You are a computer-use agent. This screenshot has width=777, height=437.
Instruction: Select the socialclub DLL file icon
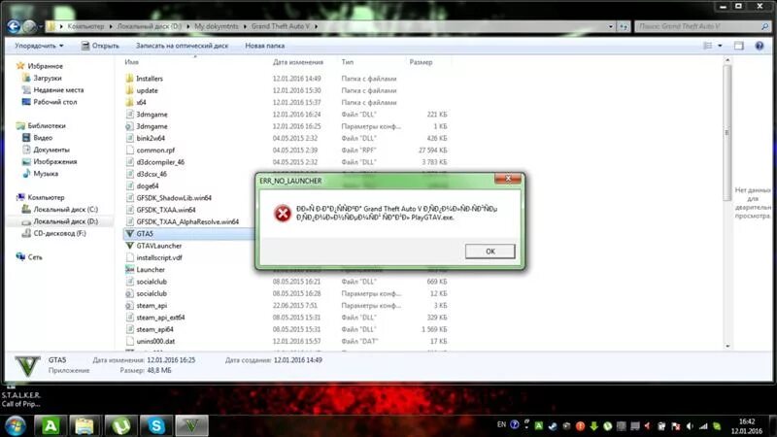pyautogui.click(x=129, y=282)
